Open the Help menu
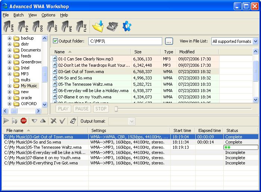 pyautogui.click(x=64, y=15)
